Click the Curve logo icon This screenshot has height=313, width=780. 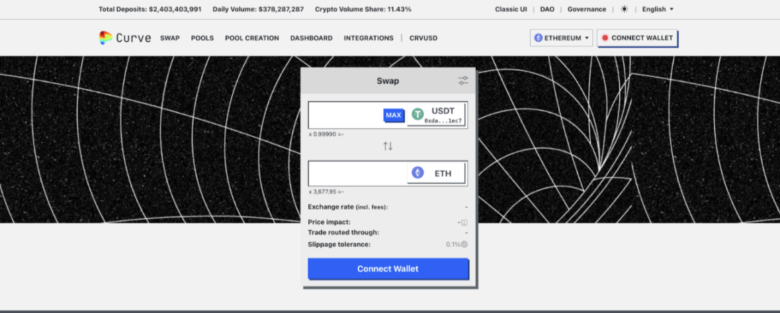point(106,38)
